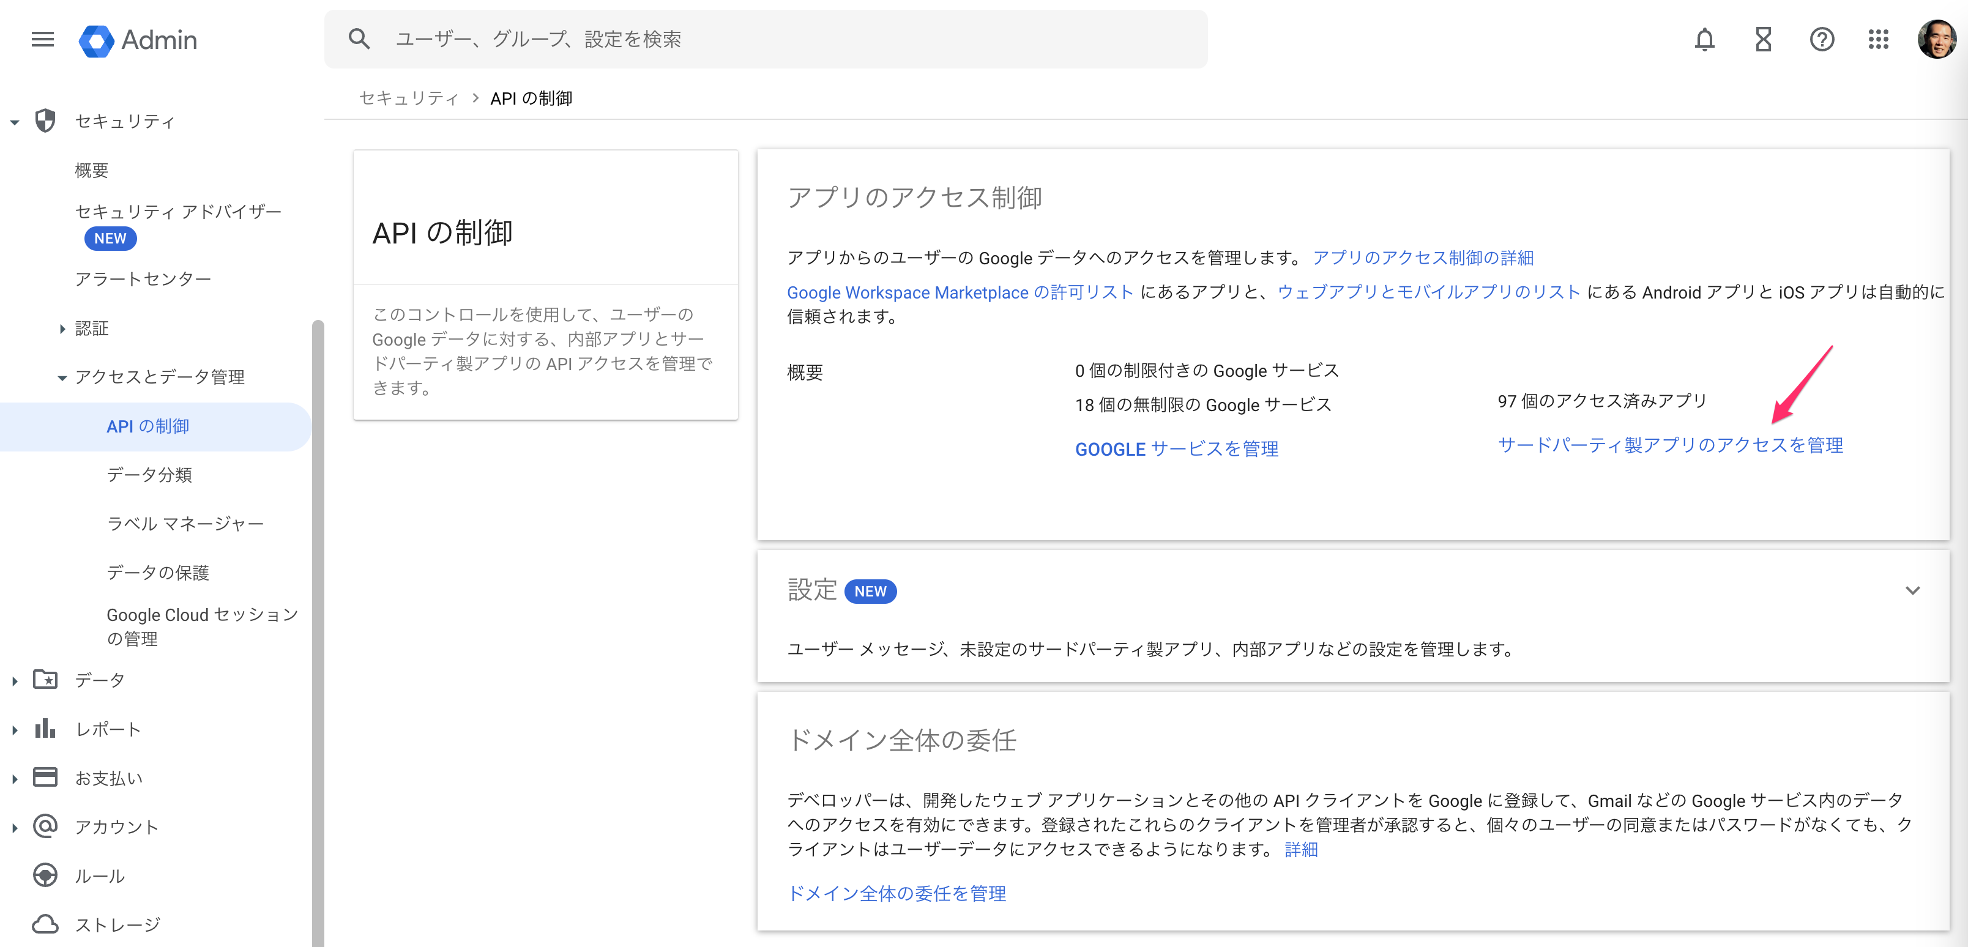Click the アカウント at-sign icon

click(45, 826)
